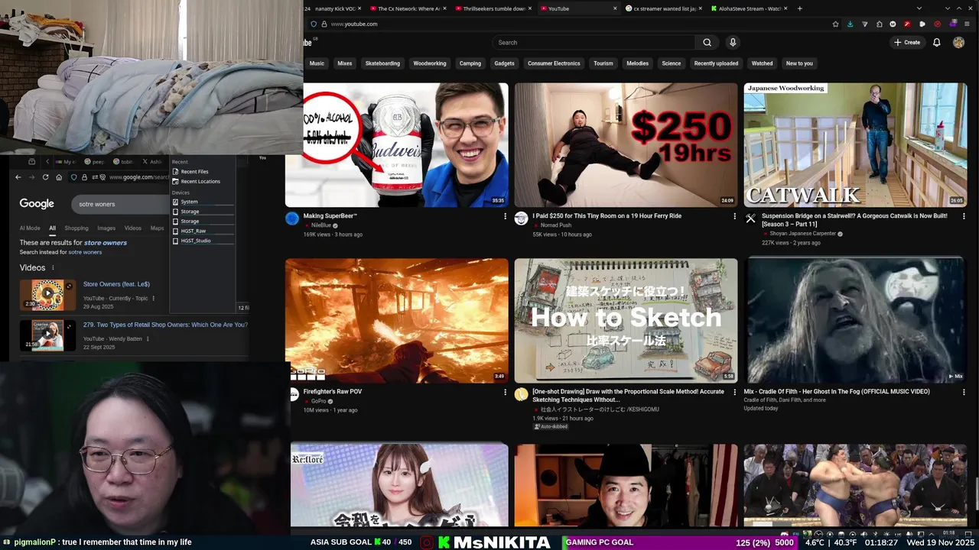Open more options for Tiny Room Ferry video
Viewport: 979px width, 550px height.
click(734, 216)
